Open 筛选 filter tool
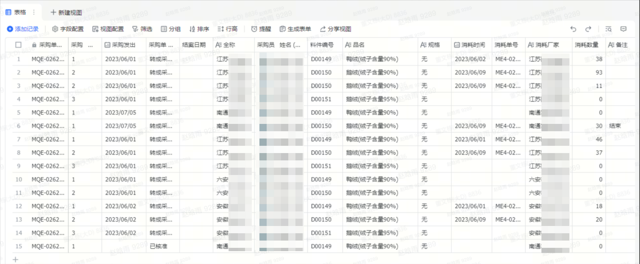The width and height of the screenshot is (640, 264). pos(142,29)
